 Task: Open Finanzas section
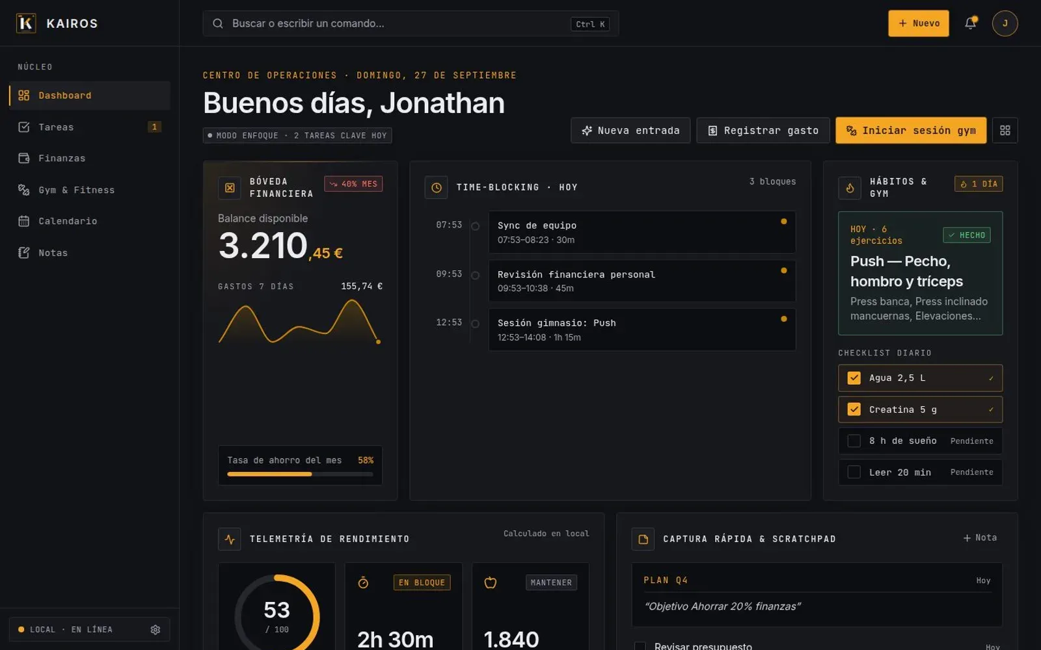[90, 158]
